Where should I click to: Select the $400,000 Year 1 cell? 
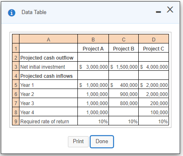point(124,84)
